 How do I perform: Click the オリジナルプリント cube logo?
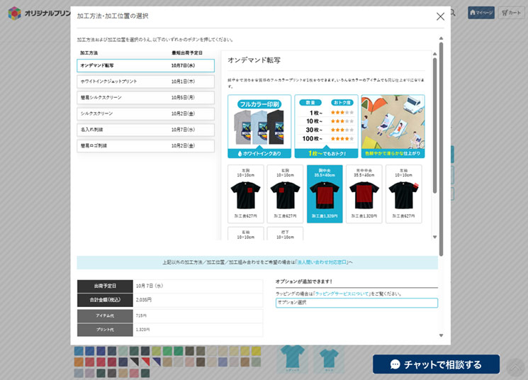click(x=14, y=13)
